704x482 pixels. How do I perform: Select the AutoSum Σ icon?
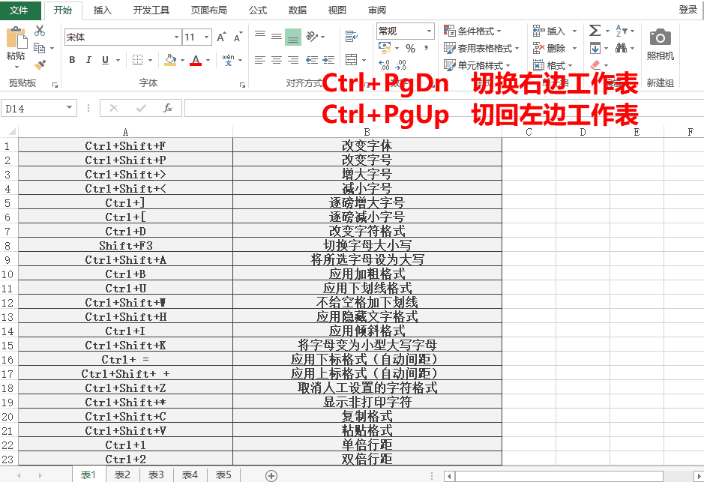595,30
